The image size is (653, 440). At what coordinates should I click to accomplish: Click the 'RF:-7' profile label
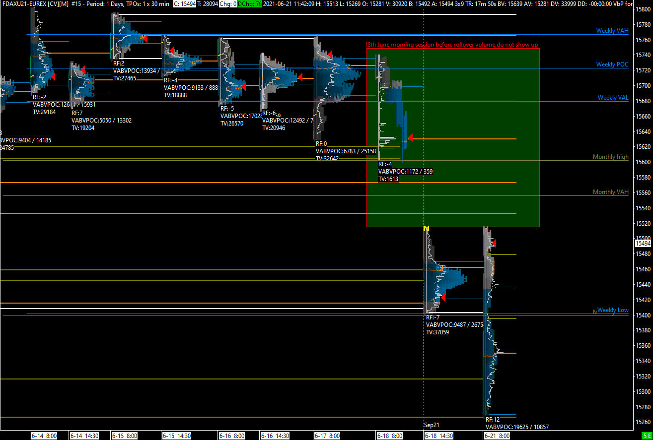click(x=433, y=317)
